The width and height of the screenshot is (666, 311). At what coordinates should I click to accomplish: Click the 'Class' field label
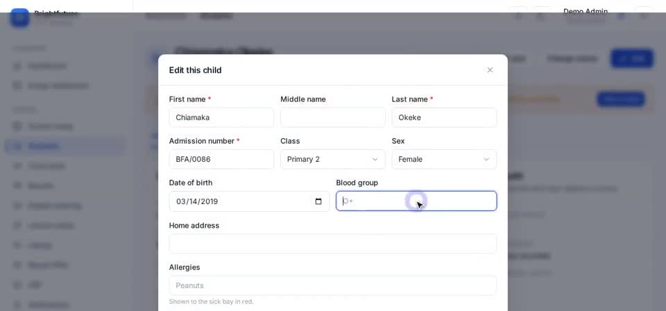click(x=290, y=141)
